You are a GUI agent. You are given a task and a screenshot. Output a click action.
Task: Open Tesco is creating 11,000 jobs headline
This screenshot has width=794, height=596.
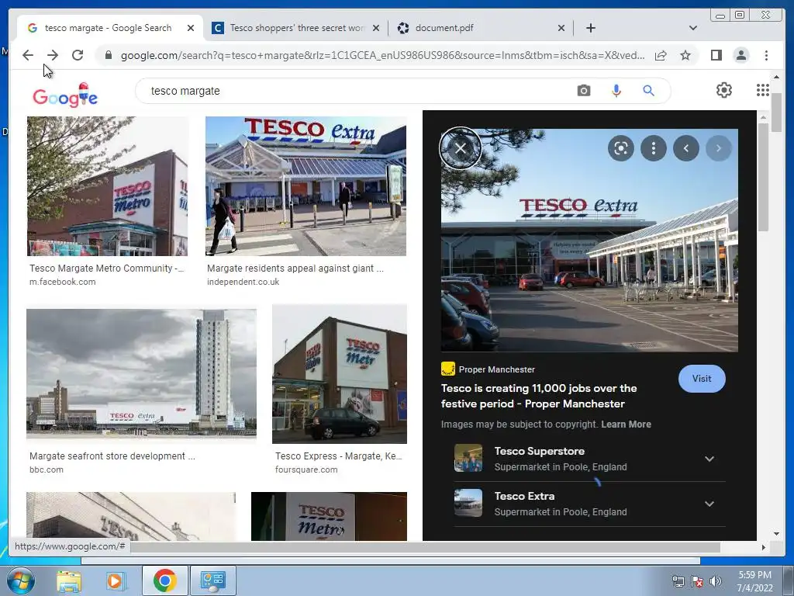[539, 396]
